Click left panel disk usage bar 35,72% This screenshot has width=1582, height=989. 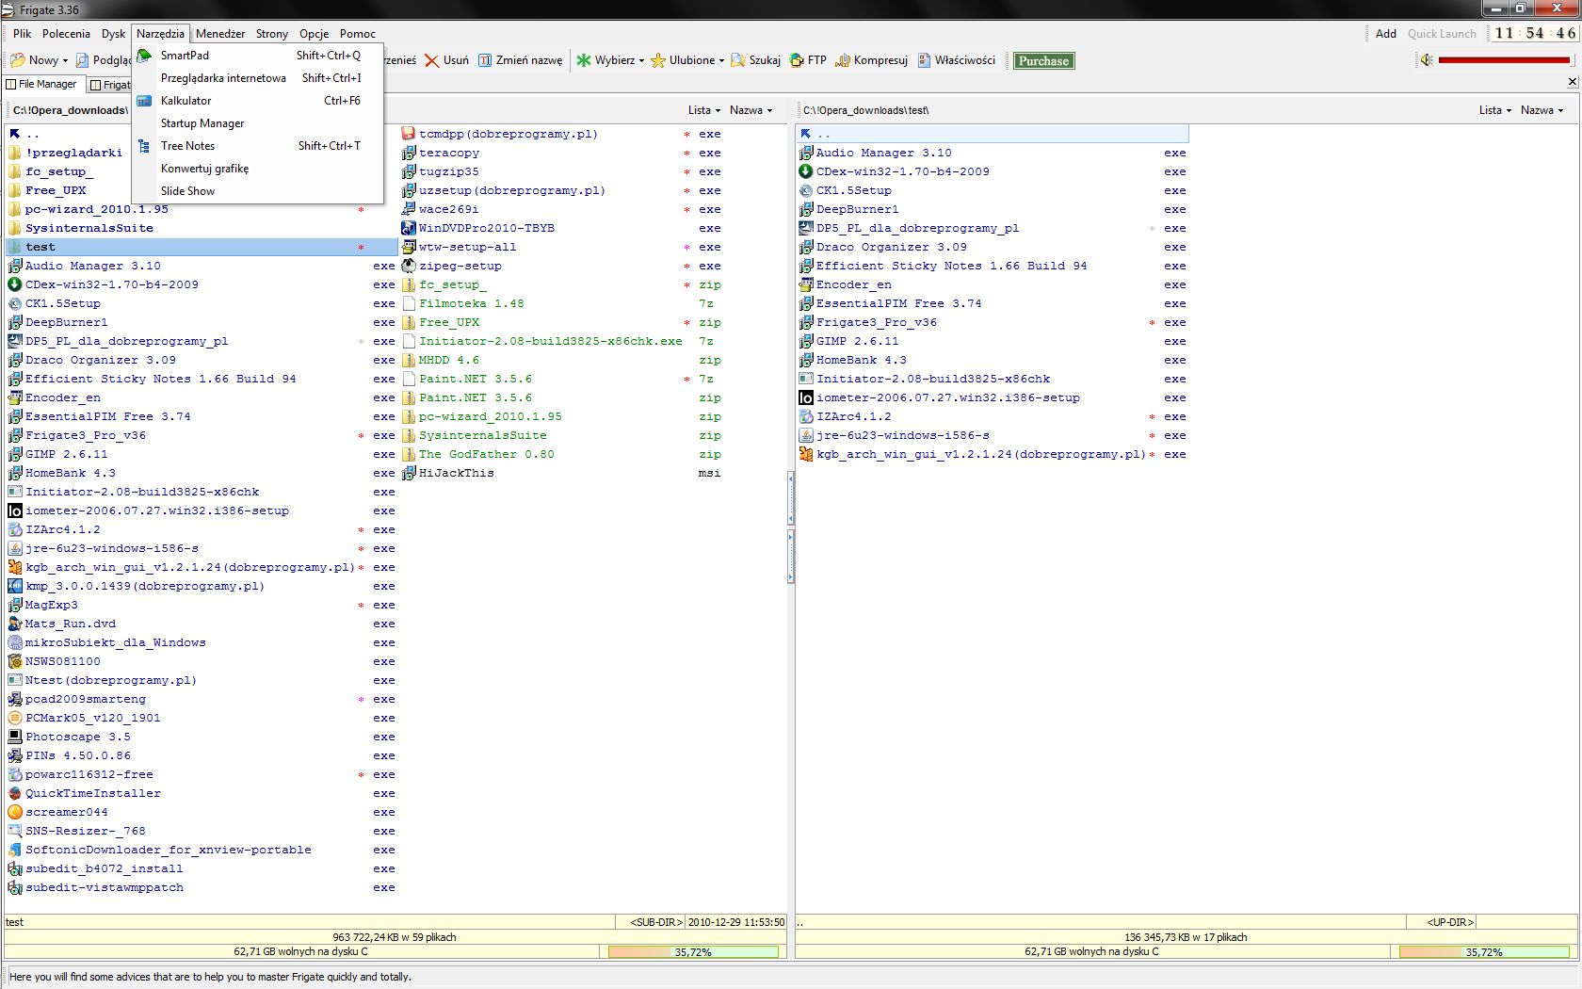click(693, 952)
